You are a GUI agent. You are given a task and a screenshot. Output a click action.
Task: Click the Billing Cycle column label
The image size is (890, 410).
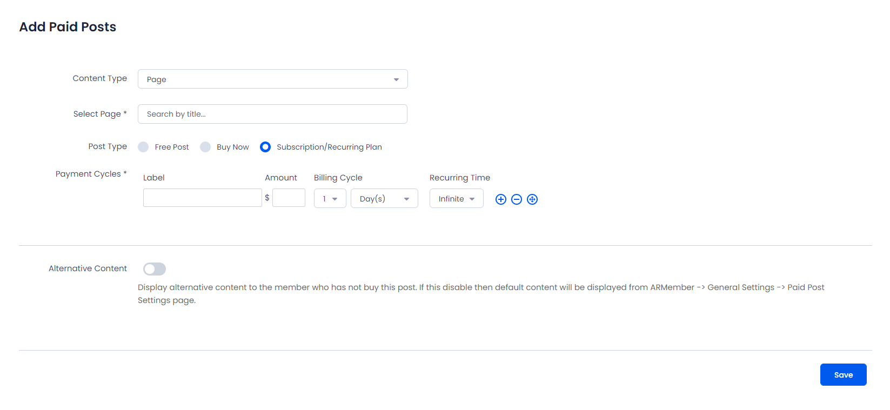[x=338, y=178]
